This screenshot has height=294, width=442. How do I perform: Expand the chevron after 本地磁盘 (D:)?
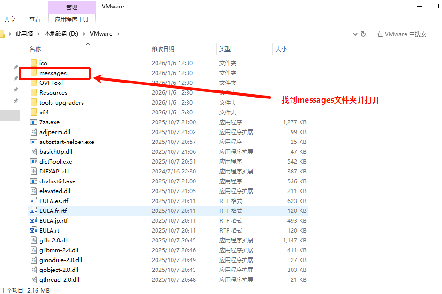coord(84,34)
